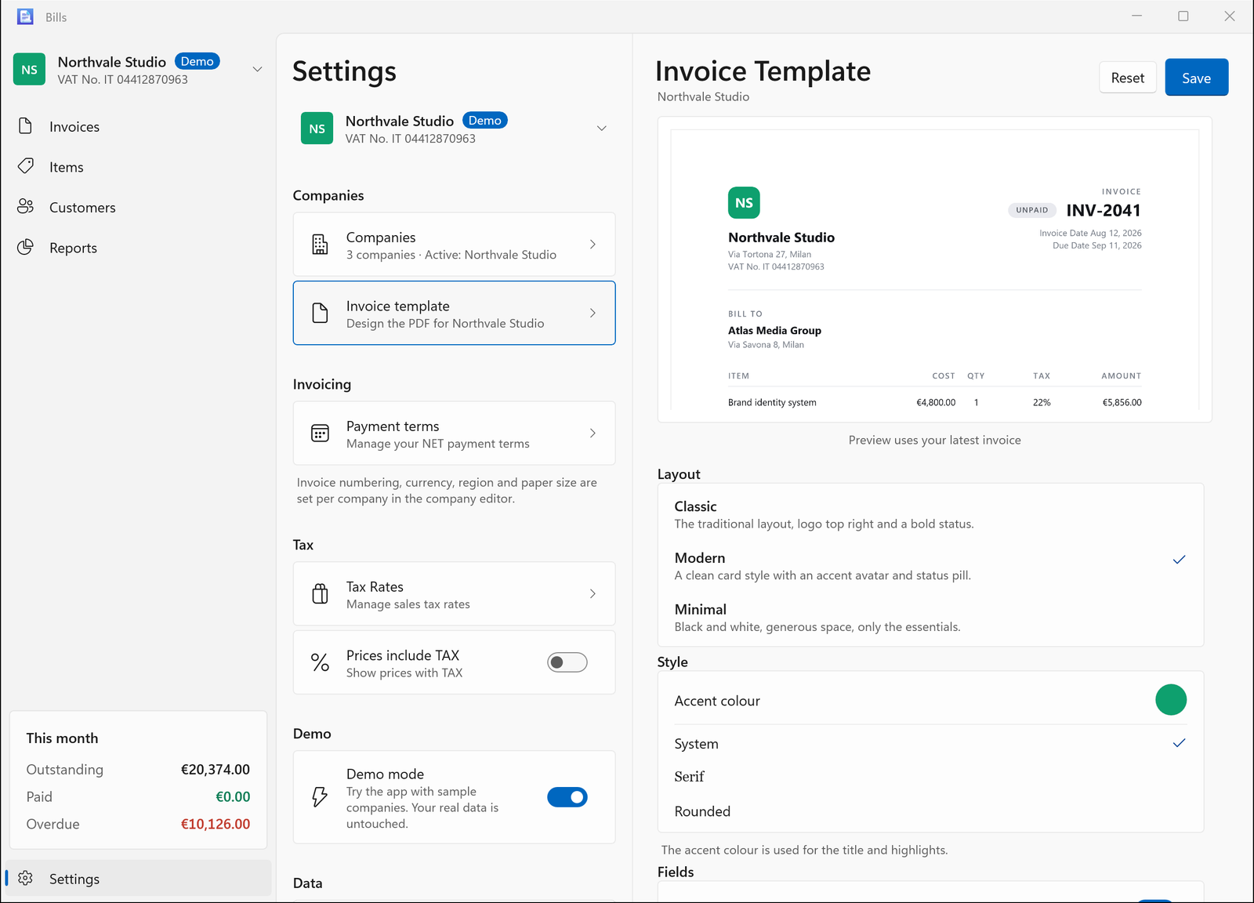Viewport: 1254px width, 903px height.
Task: Select the Minimal layout option
Action: pos(930,618)
